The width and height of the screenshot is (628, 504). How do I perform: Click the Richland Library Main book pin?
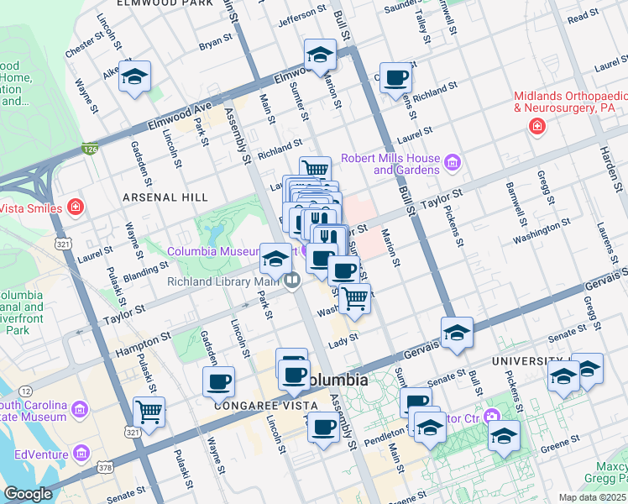(x=293, y=281)
